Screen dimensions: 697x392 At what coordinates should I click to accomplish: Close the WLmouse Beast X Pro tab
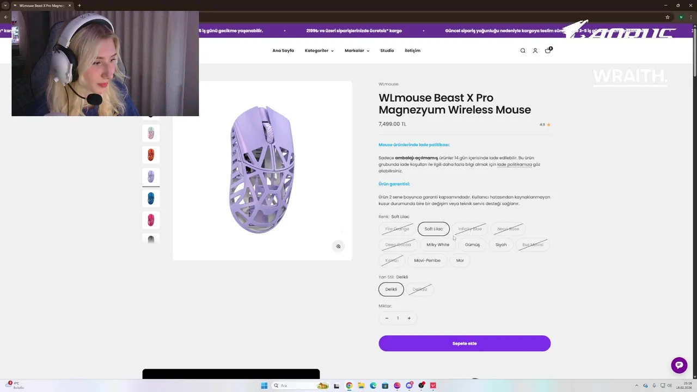click(x=70, y=5)
